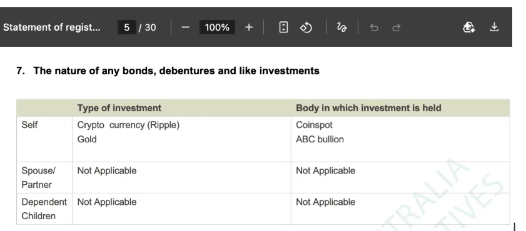Select 'Body in which investment is held' header
Screen dimensions: 526x231
tap(368, 108)
